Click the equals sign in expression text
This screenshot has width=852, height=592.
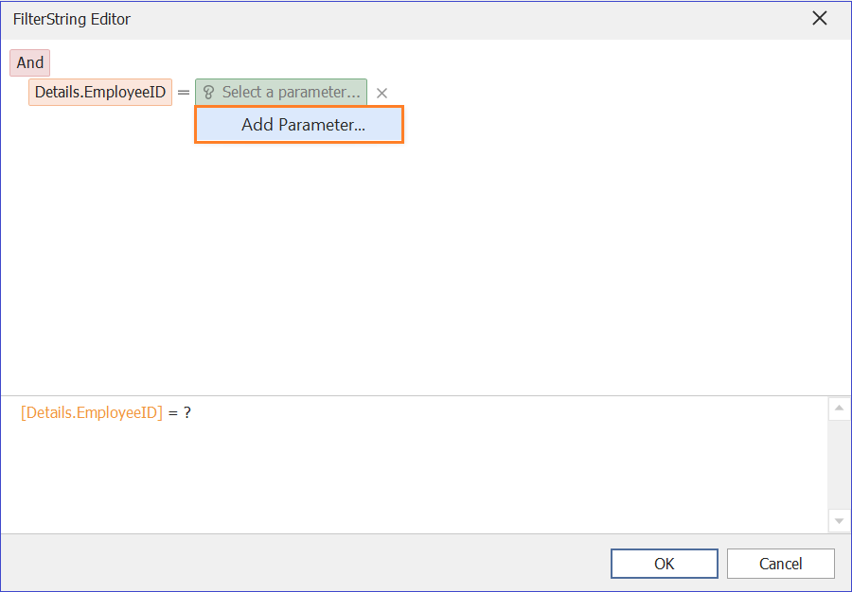pos(173,413)
